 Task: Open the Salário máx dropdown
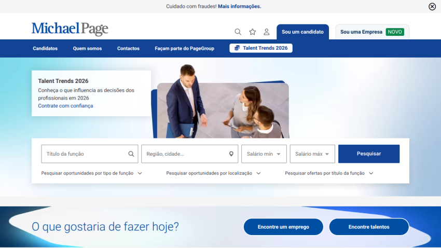(x=312, y=154)
